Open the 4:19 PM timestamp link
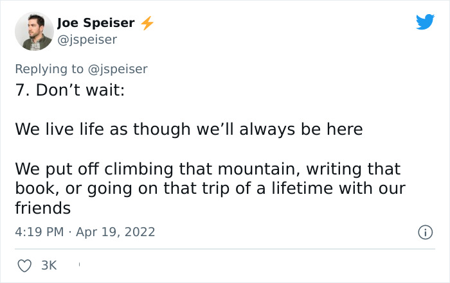Image resolution: width=450 pixels, height=283 pixels. click(39, 232)
